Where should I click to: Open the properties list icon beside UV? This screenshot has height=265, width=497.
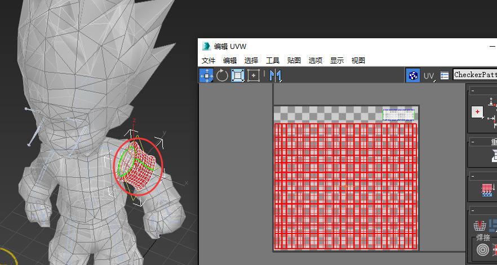point(445,75)
